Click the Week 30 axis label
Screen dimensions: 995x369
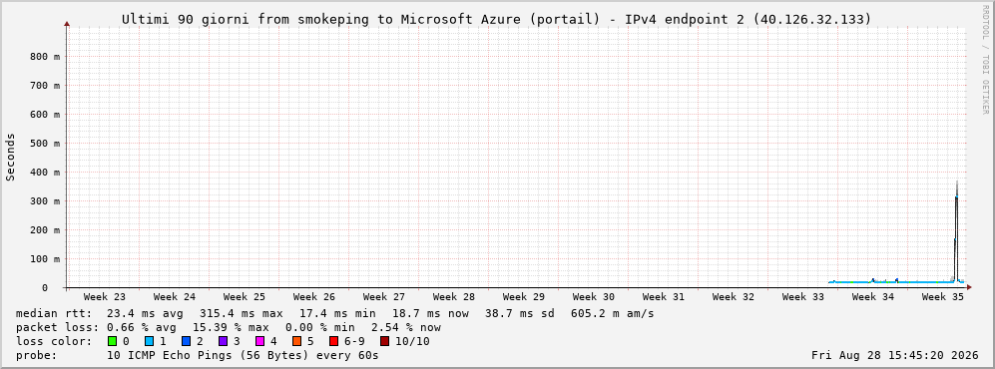pyautogui.click(x=593, y=297)
